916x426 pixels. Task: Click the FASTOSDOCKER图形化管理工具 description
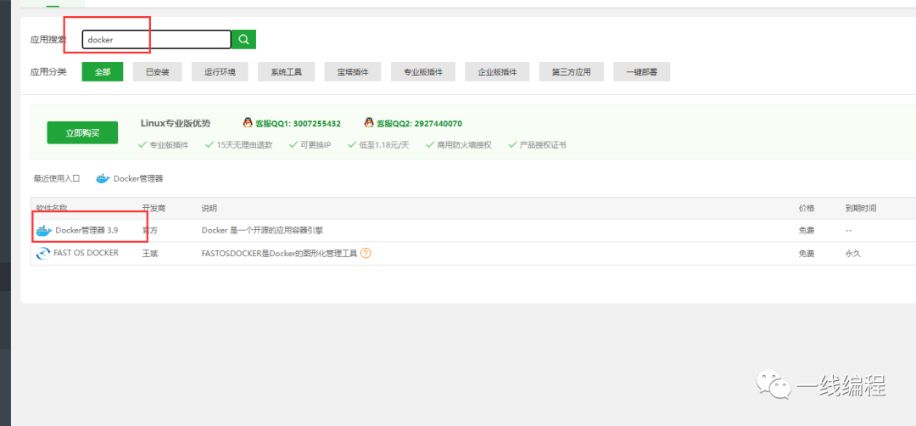coord(279,254)
